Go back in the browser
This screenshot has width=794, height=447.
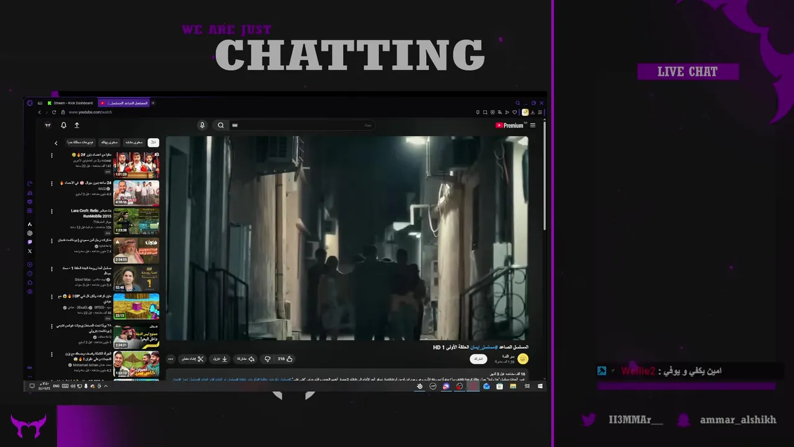coord(39,112)
